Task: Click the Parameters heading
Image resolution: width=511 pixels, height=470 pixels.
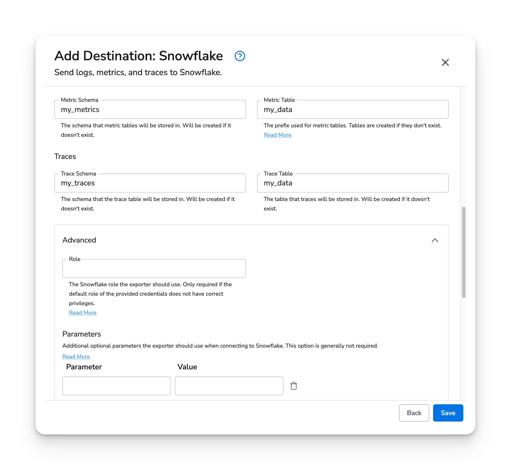Action: coord(81,334)
